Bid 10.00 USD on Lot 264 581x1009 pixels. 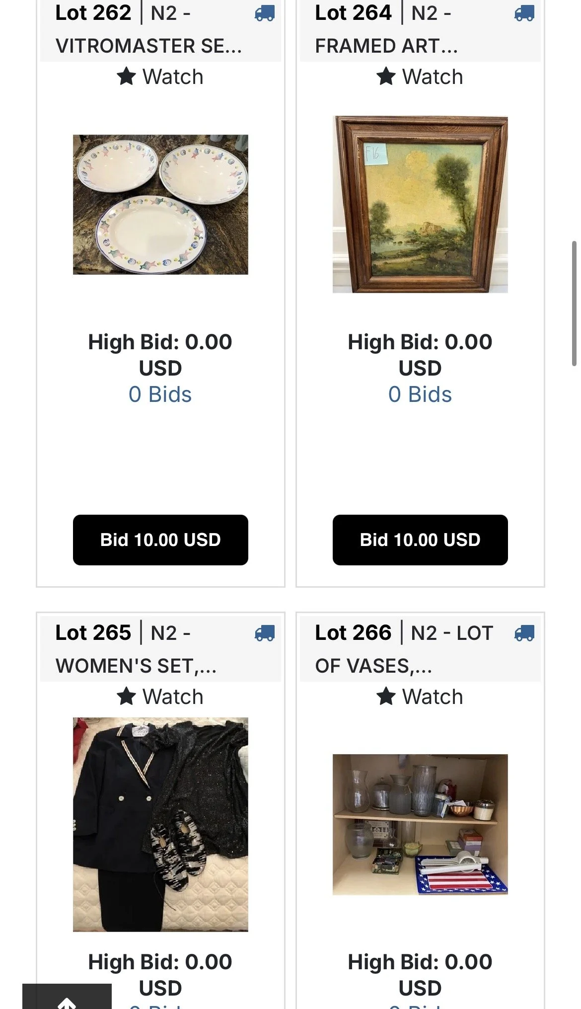point(420,540)
